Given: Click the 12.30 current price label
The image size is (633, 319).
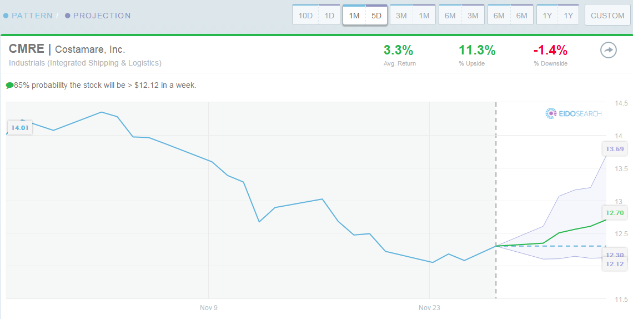Looking at the screenshot, I should point(615,254).
